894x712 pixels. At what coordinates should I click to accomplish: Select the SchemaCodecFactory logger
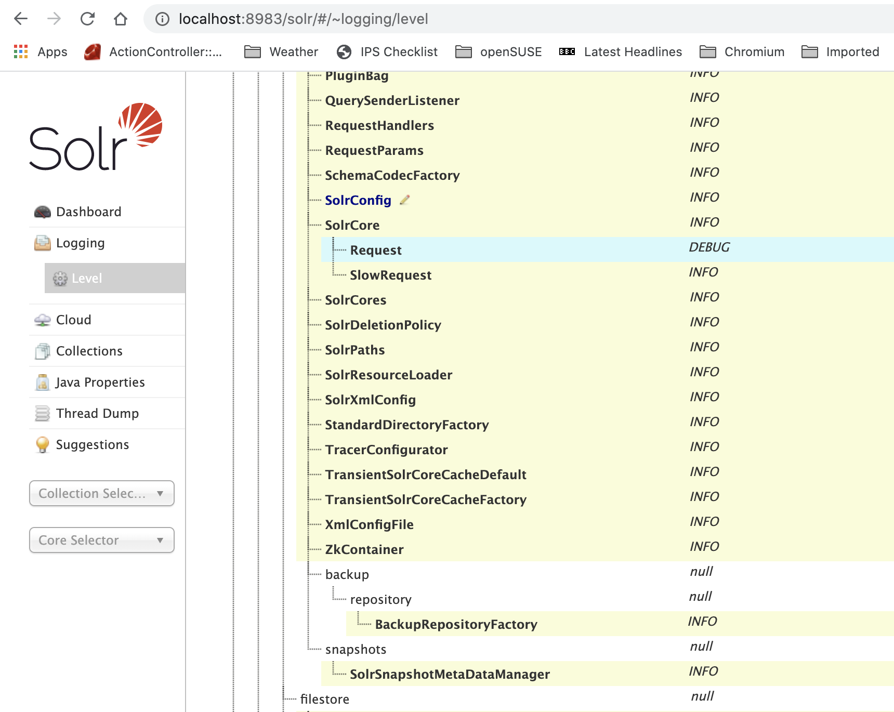coord(392,175)
